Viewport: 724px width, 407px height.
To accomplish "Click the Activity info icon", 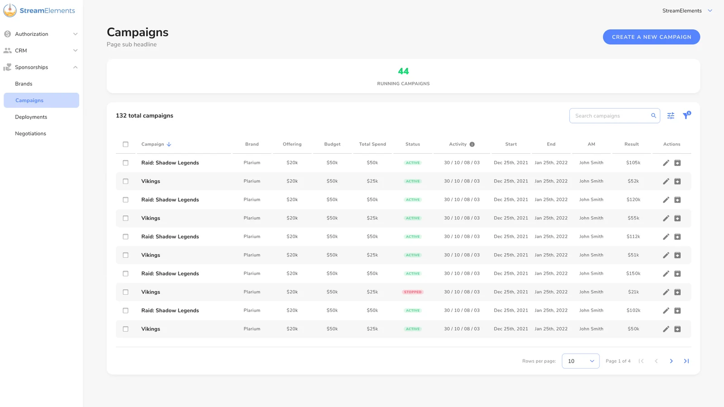I will point(472,144).
